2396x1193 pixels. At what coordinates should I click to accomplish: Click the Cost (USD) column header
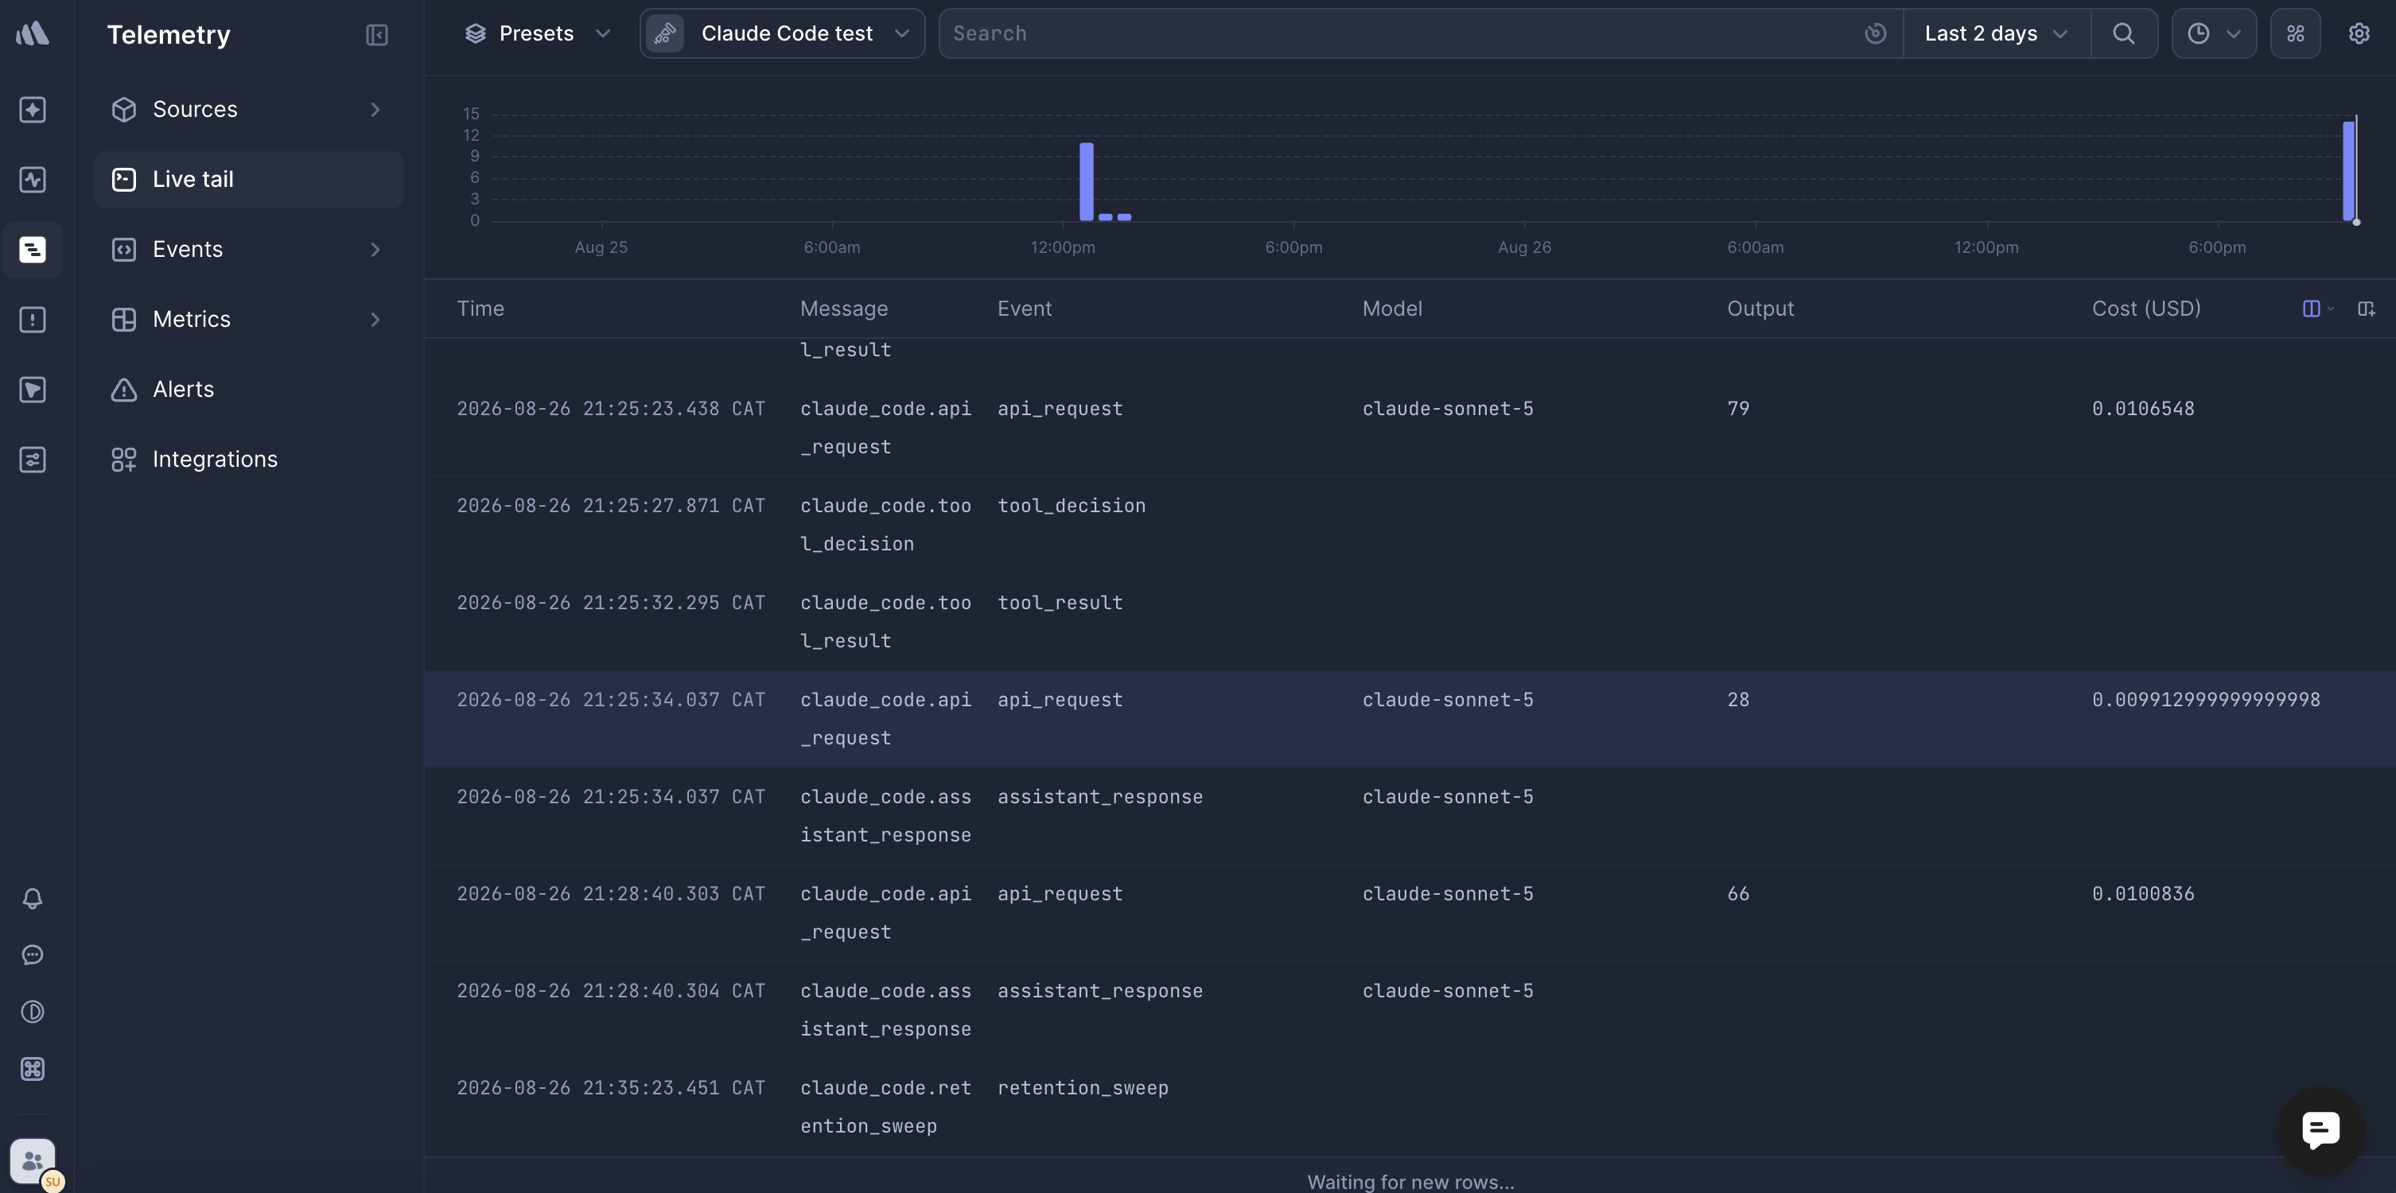click(x=2145, y=309)
